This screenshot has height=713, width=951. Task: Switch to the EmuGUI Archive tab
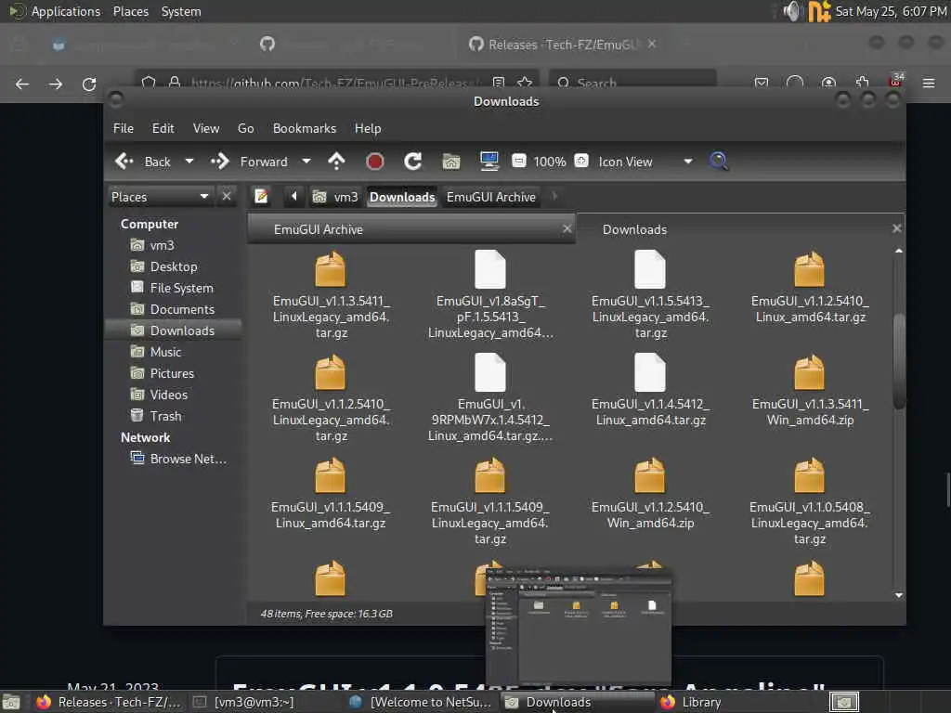click(x=319, y=229)
